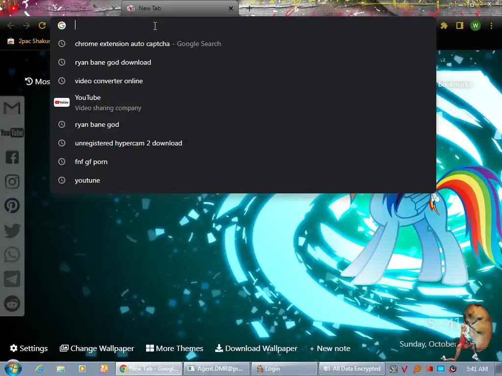Select suggestion 'unregistered hypercam 2 download'
Screen dimensions: 502x376
pyautogui.click(x=243, y=143)
